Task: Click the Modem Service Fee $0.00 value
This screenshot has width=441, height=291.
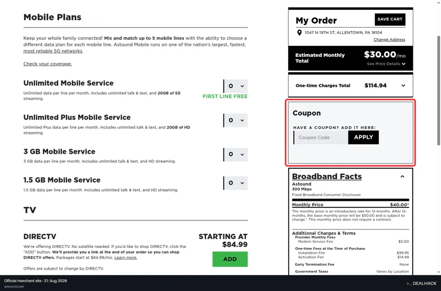Action: (404, 242)
